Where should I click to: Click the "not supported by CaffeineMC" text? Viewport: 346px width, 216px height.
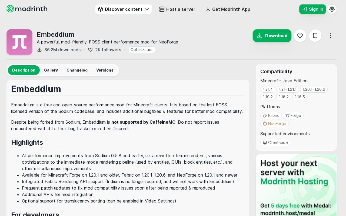point(144,122)
